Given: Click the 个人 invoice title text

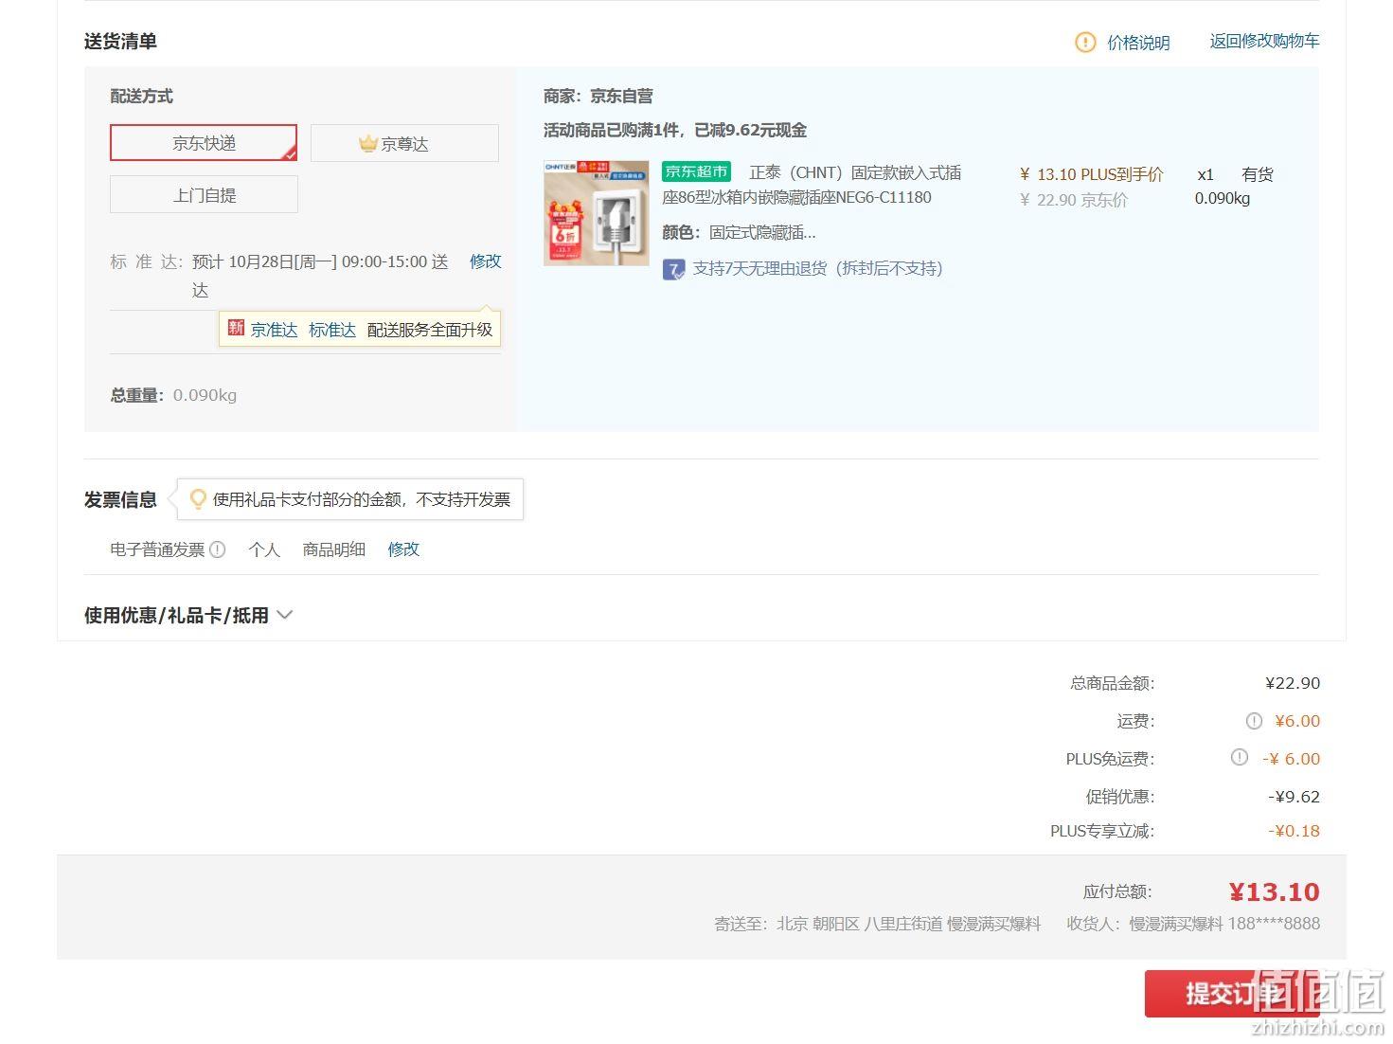Looking at the screenshot, I should pos(264,549).
